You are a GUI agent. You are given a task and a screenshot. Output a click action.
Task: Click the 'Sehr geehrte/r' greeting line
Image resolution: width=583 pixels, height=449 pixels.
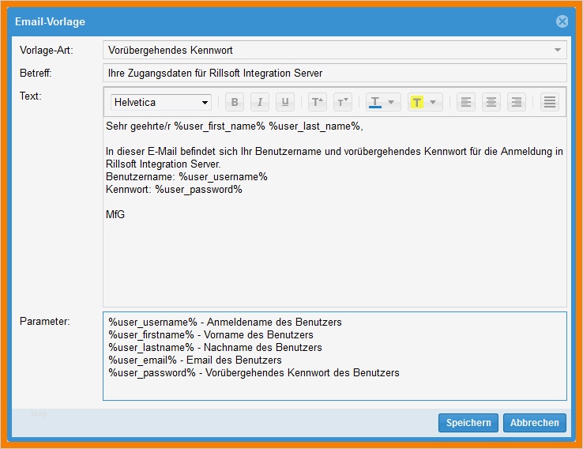(x=235, y=126)
